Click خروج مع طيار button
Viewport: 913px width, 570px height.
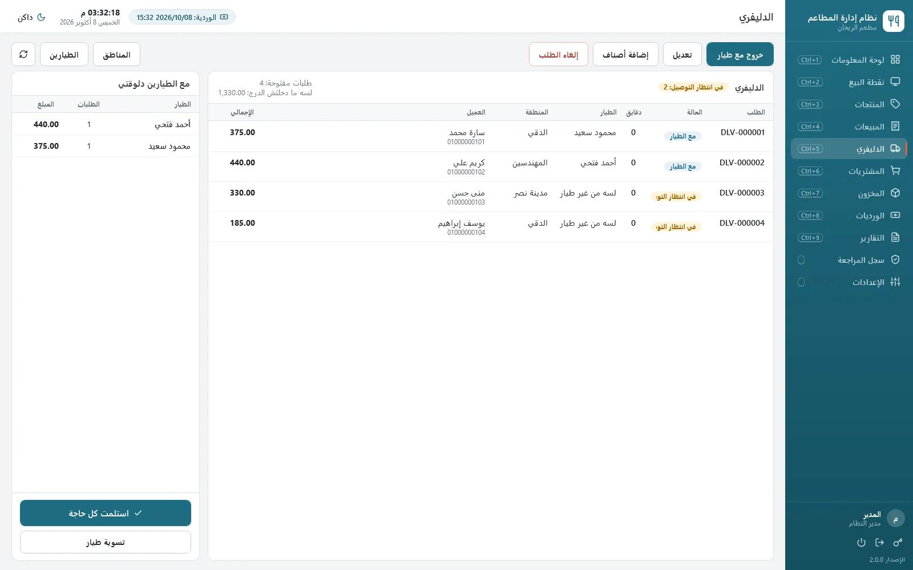(740, 54)
